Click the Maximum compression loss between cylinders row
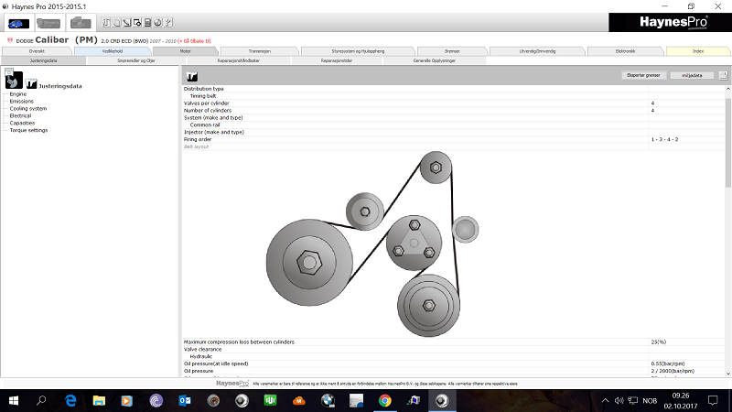The height and width of the screenshot is (412, 732). pos(453,342)
